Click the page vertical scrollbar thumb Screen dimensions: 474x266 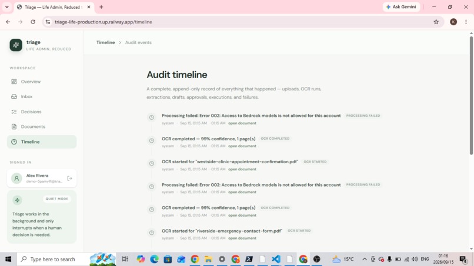pos(471,96)
